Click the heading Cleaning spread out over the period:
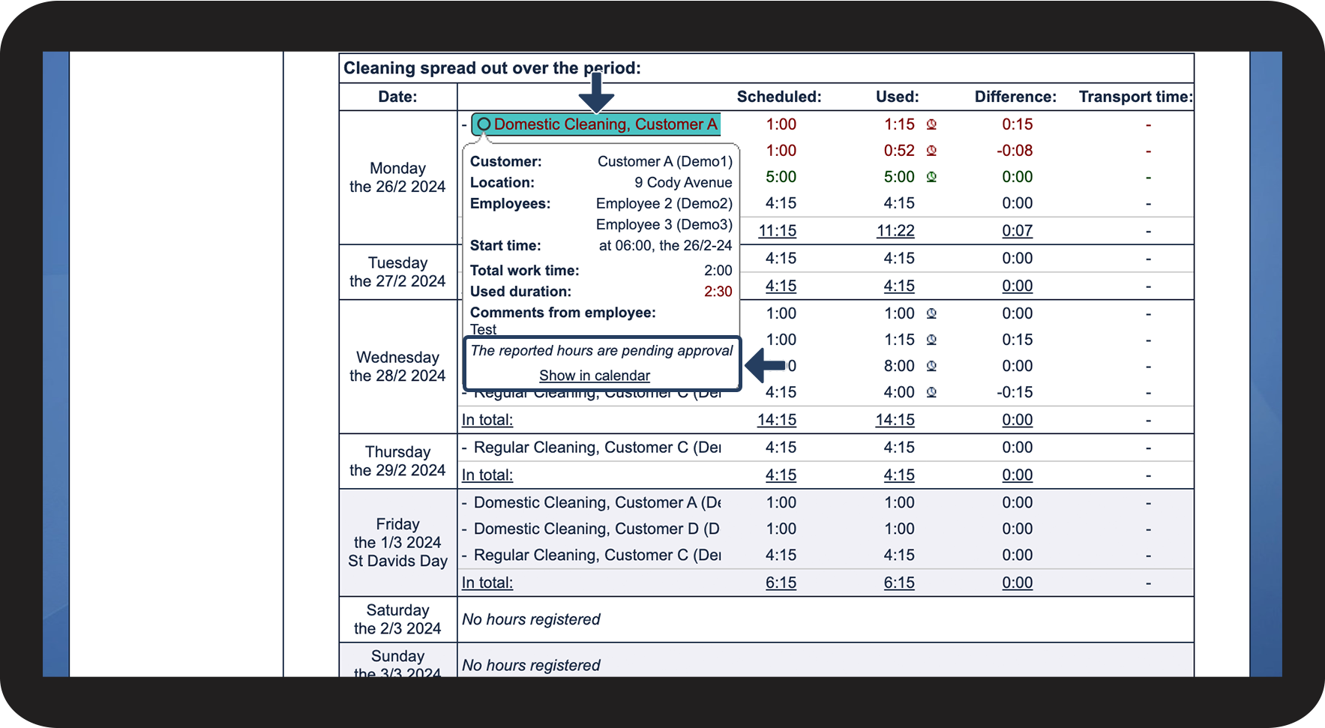 pyautogui.click(x=492, y=68)
